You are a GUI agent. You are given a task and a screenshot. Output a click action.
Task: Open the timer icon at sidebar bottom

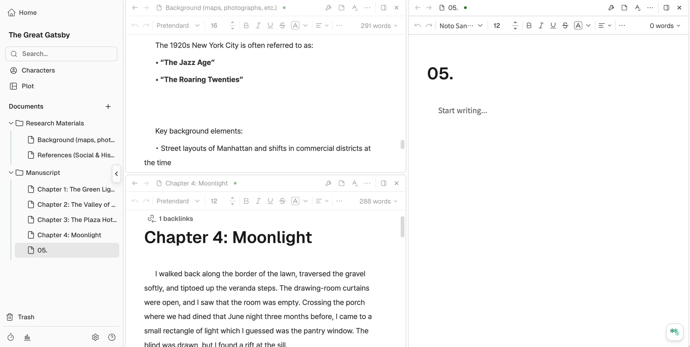click(x=11, y=337)
